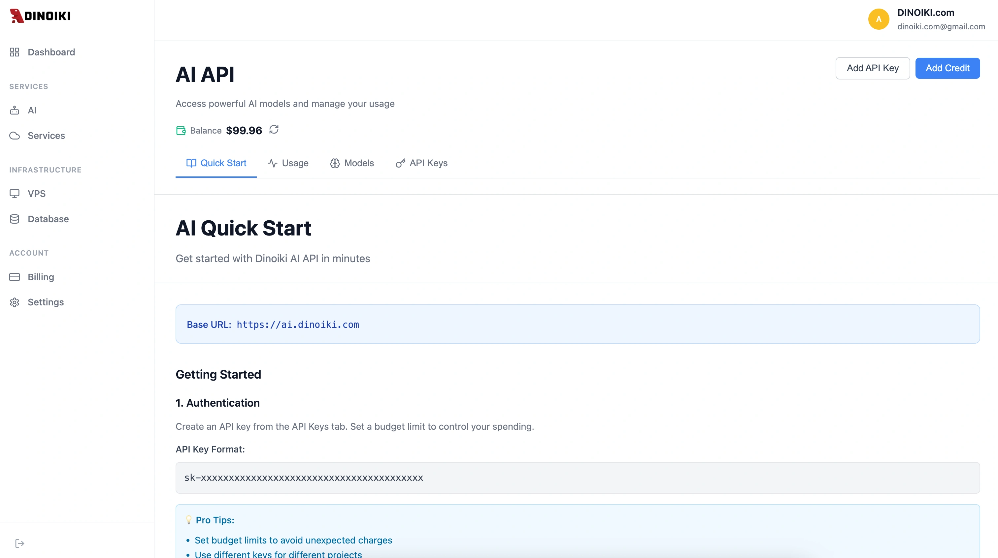Switch to the Usage tab
The height and width of the screenshot is (558, 998).
(288, 163)
